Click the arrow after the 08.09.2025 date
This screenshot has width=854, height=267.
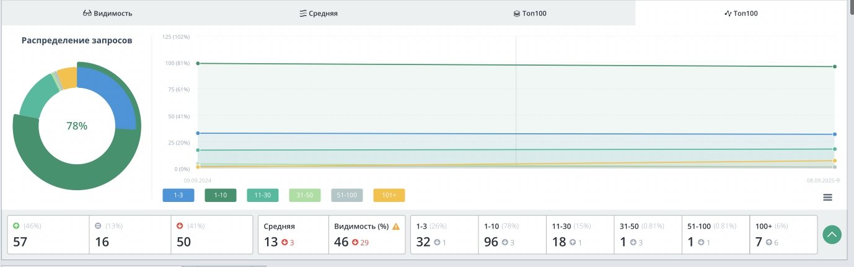click(x=838, y=180)
